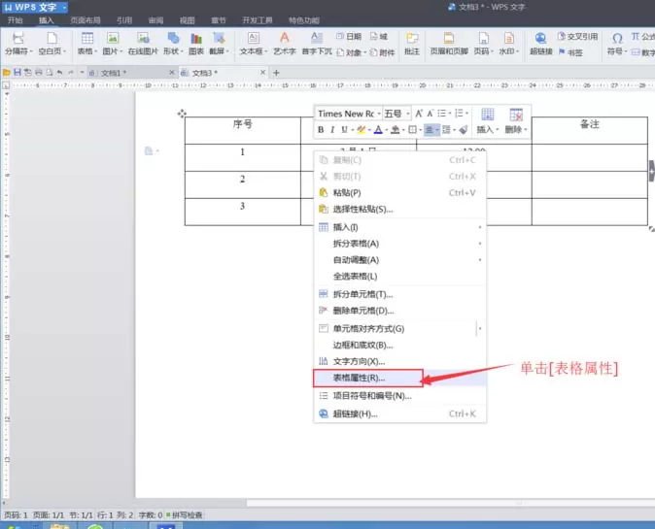This screenshot has height=529, width=655.
Task: Toggle bold in the mini toolbar
Action: point(321,130)
